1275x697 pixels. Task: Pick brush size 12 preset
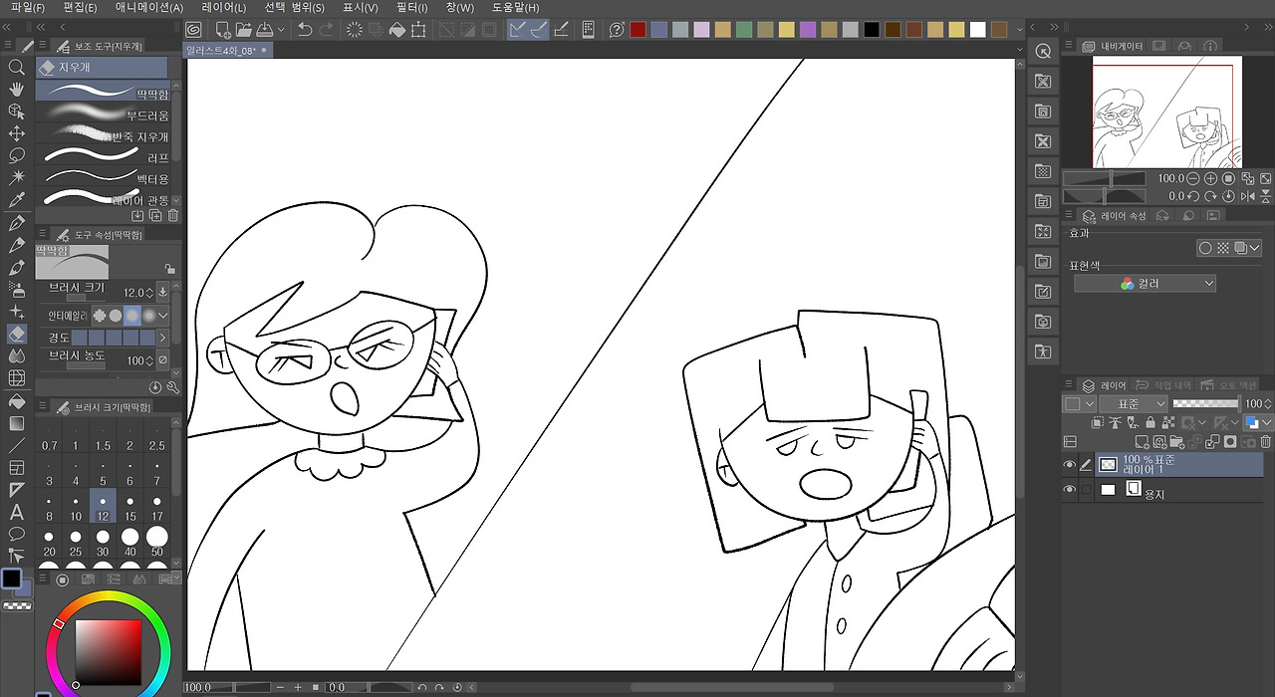[x=103, y=507]
